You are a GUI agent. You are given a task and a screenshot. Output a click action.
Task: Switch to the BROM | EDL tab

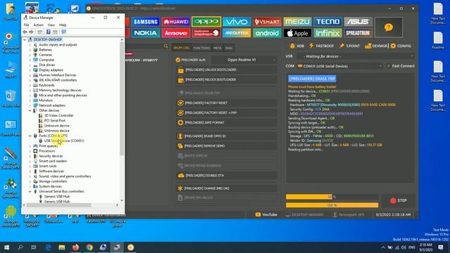coord(181,48)
